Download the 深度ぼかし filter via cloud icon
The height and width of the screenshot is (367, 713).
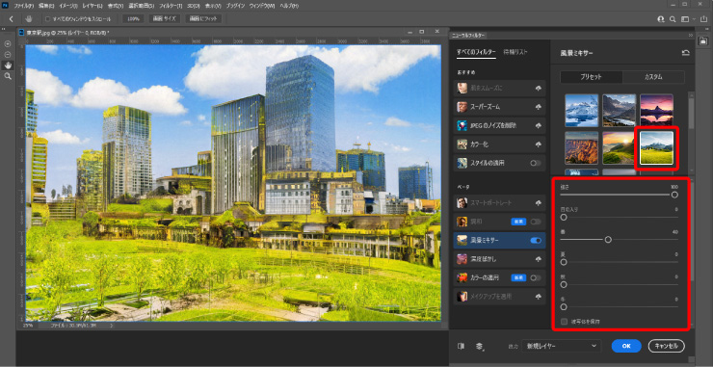pos(539,259)
